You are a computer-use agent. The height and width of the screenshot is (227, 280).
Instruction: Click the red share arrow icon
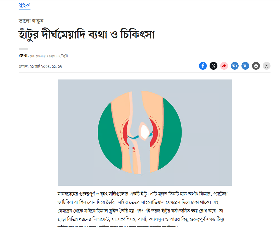tap(224, 66)
